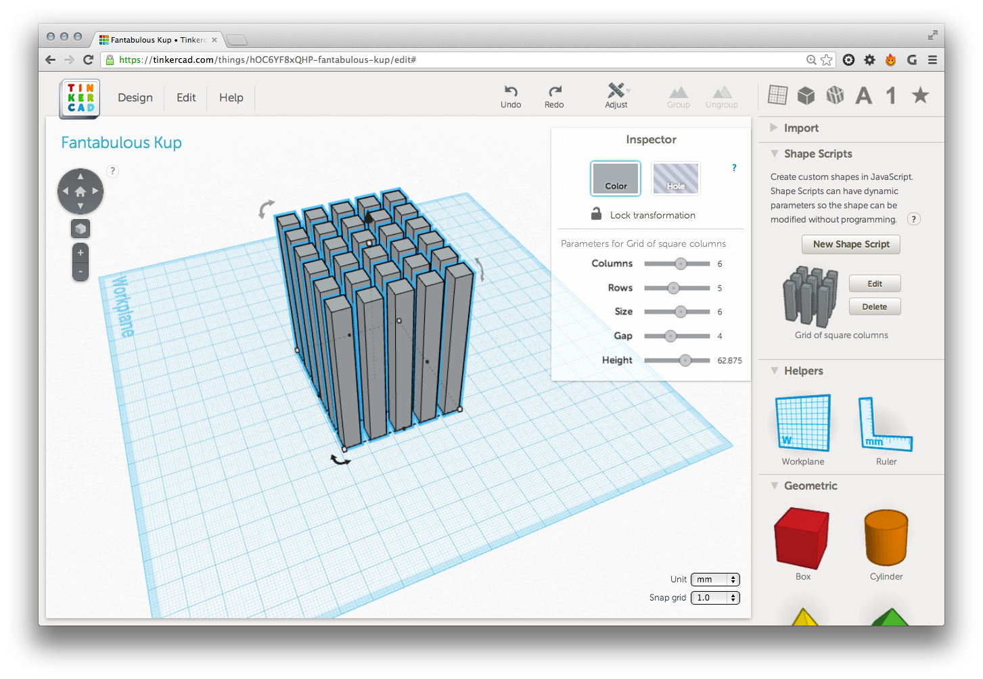The image size is (983, 679).
Task: Click the Redo arrow icon
Action: click(554, 91)
